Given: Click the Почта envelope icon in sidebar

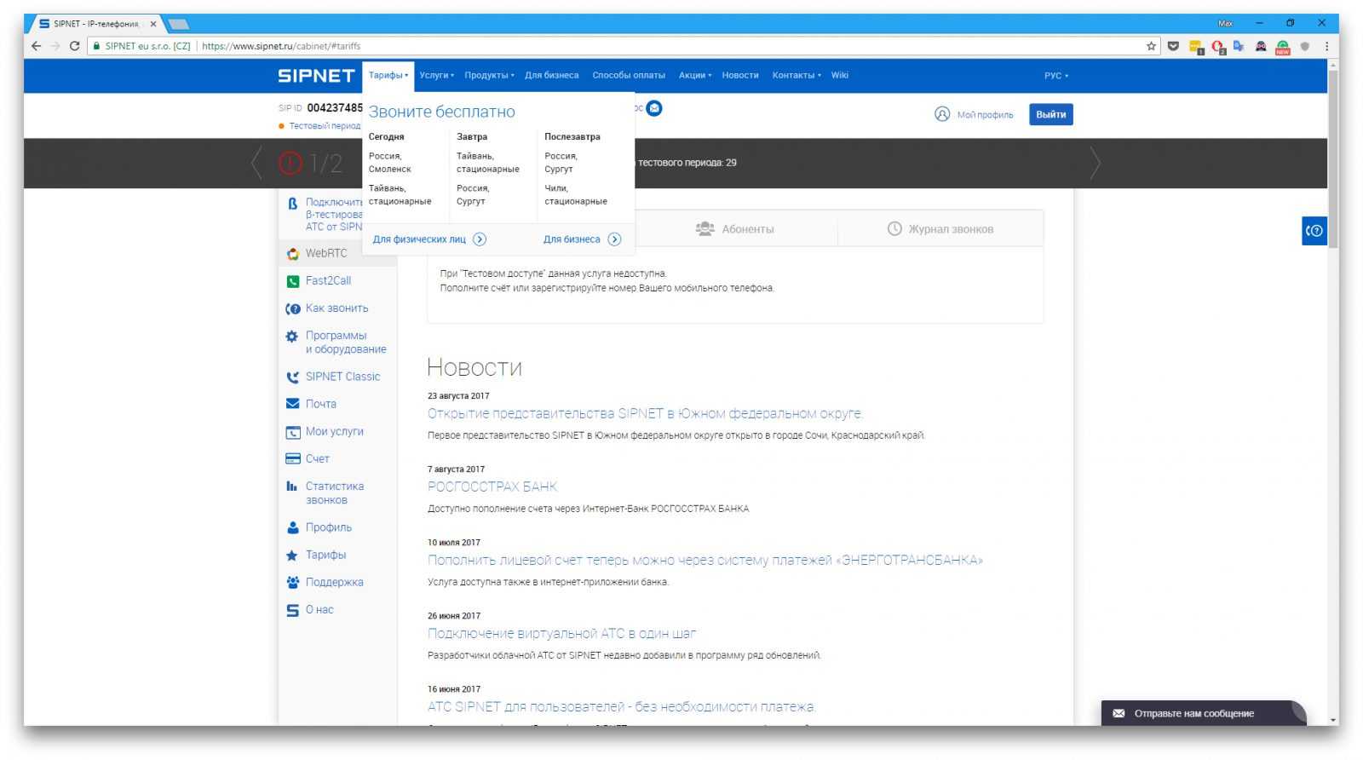Looking at the screenshot, I should [292, 404].
